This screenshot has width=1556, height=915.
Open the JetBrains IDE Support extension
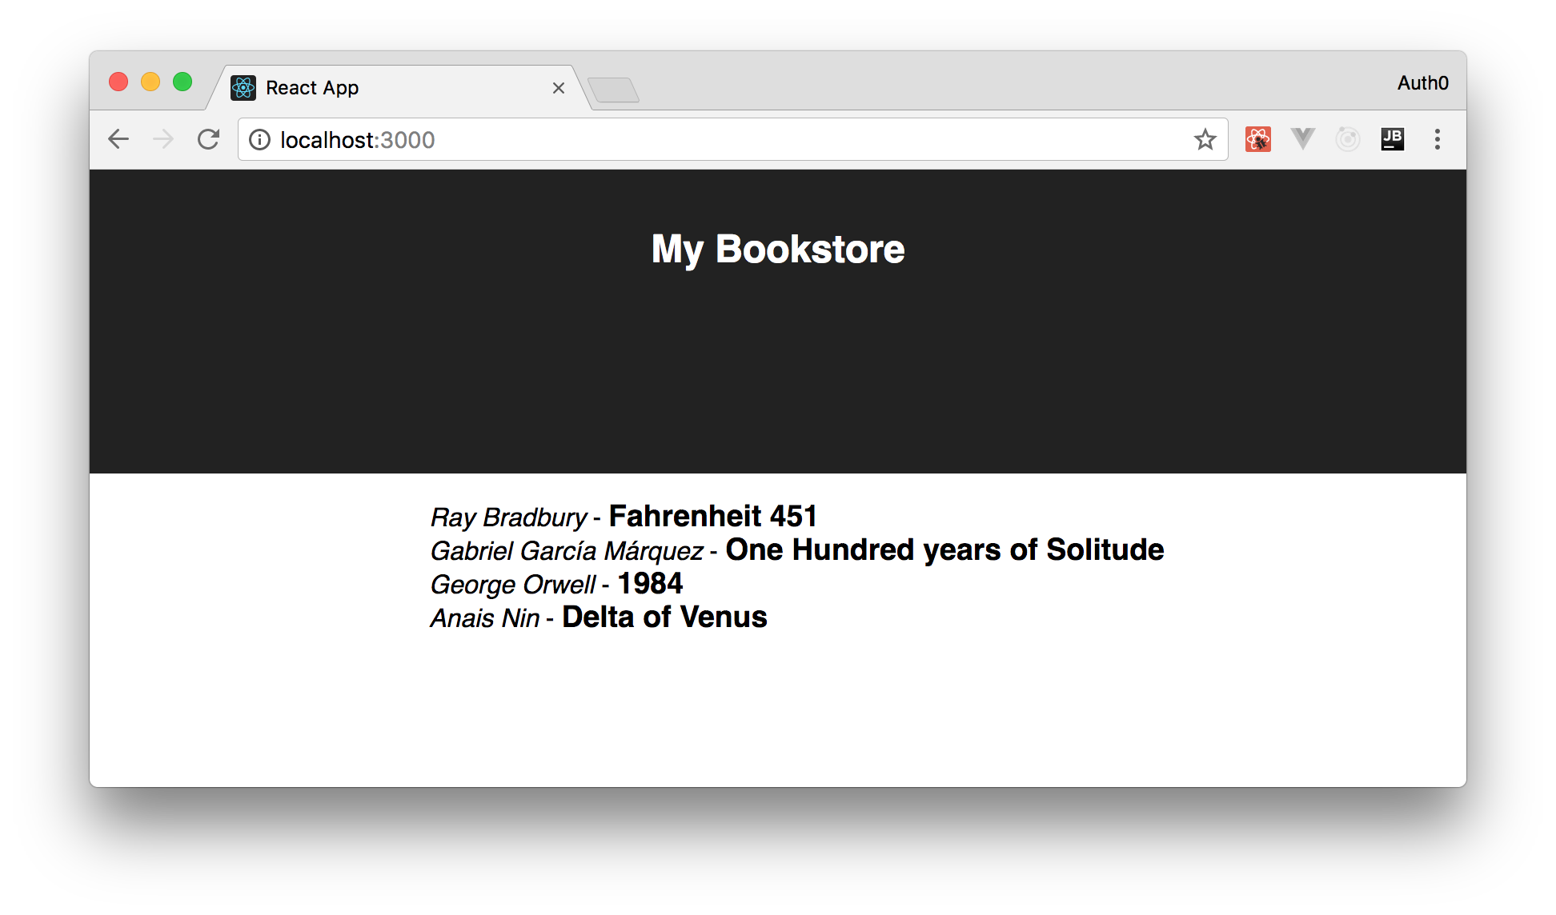[1392, 139]
